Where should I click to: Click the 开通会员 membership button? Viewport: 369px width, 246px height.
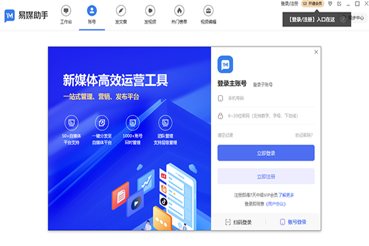click(x=313, y=4)
